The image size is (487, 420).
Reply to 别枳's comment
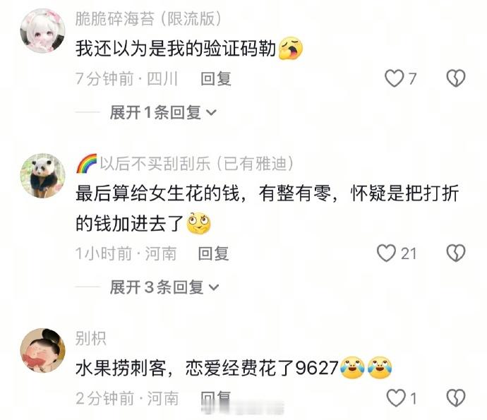[x=216, y=397]
